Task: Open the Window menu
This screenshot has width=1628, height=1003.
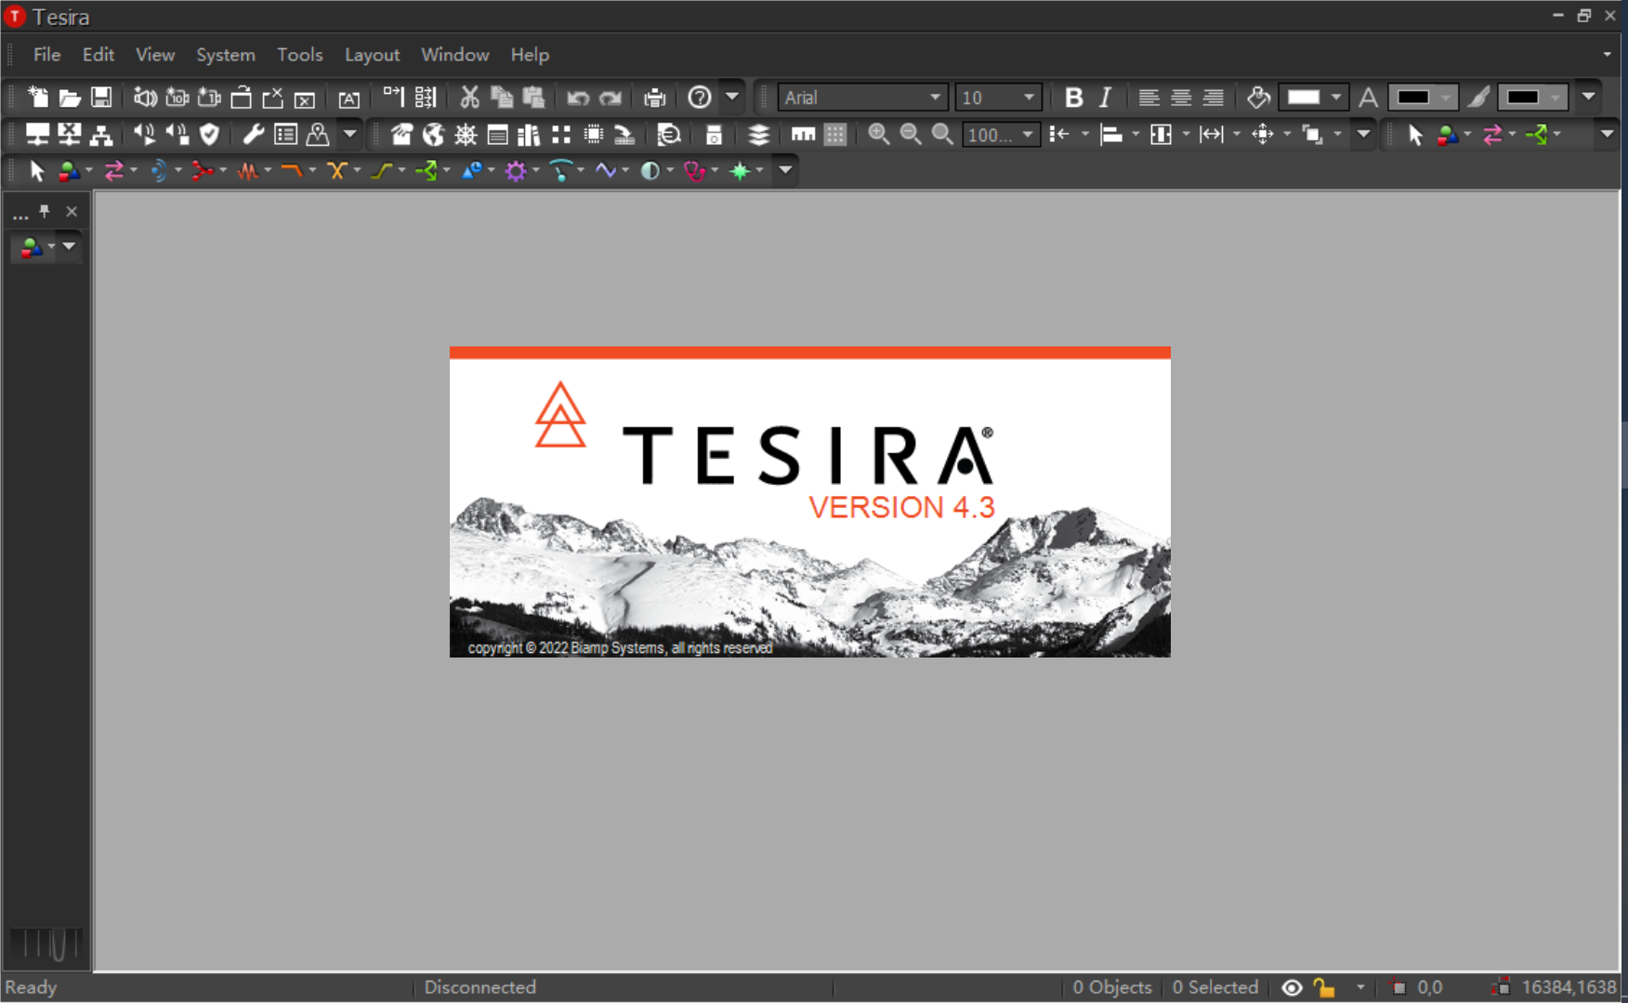Action: (x=455, y=55)
